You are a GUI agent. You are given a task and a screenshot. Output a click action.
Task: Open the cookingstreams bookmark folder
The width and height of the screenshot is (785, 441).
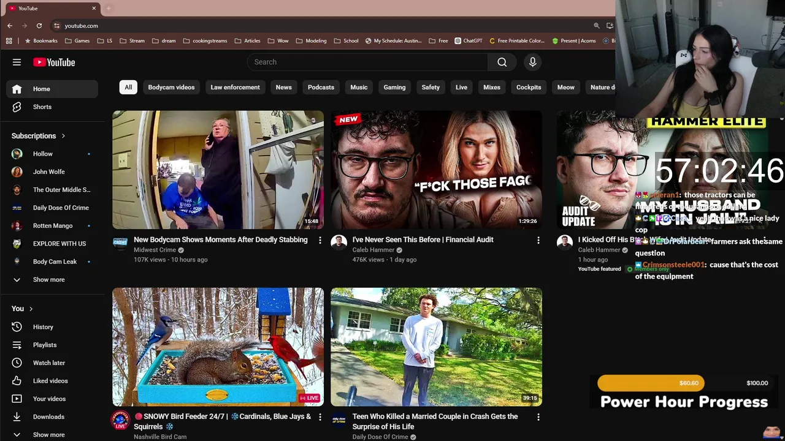point(205,40)
